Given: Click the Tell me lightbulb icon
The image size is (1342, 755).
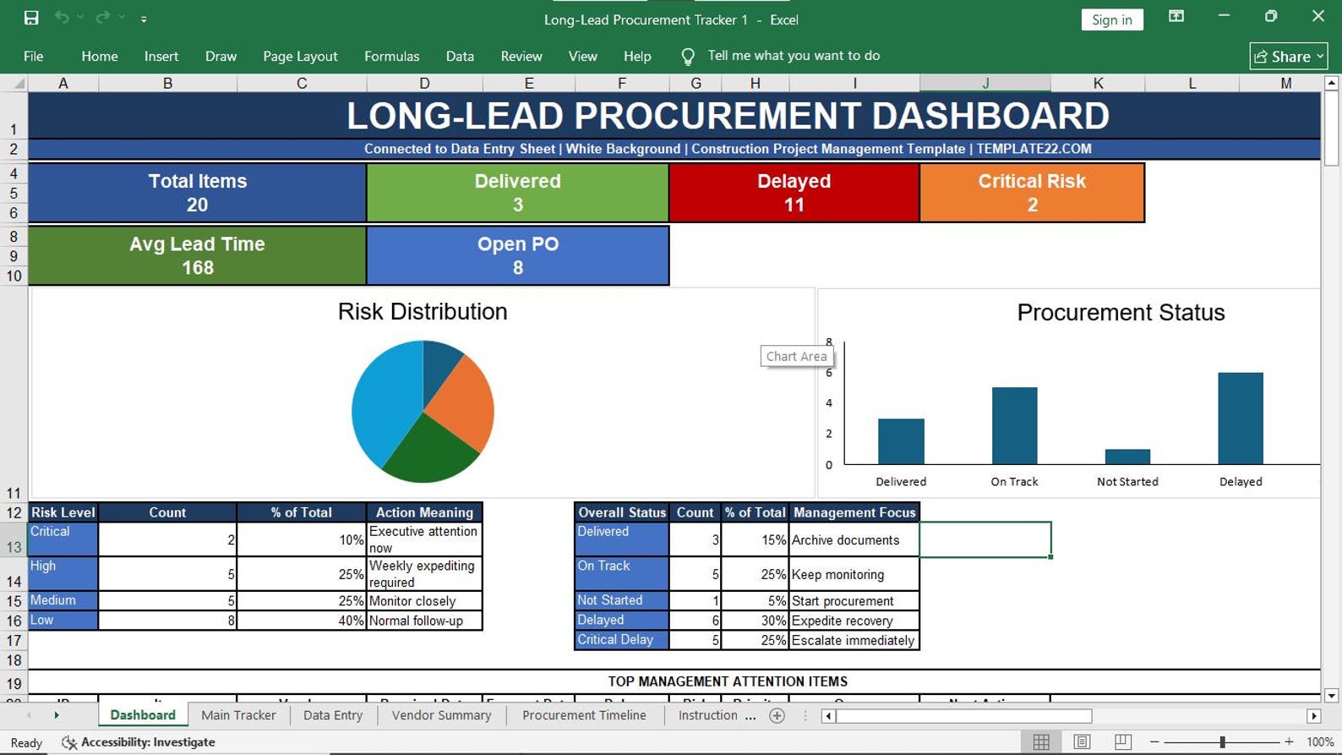Looking at the screenshot, I should point(688,56).
